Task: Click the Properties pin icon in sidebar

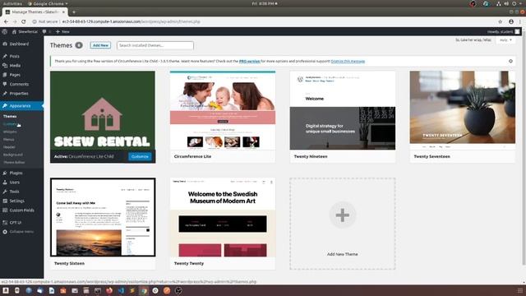Action: coord(5,94)
